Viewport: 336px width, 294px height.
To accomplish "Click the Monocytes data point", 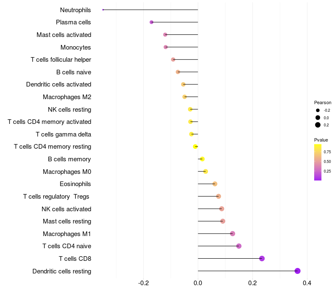I will tap(165, 47).
